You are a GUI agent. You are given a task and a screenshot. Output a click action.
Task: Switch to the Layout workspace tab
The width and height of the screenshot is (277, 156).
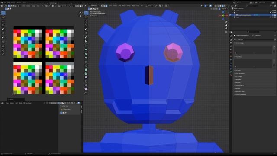(x=31, y=3)
